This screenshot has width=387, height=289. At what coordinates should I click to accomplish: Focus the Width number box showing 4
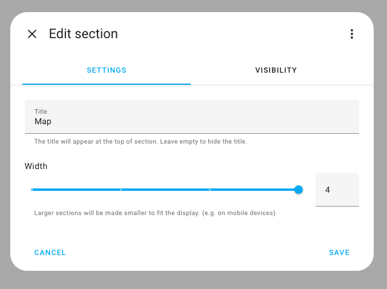(x=337, y=190)
